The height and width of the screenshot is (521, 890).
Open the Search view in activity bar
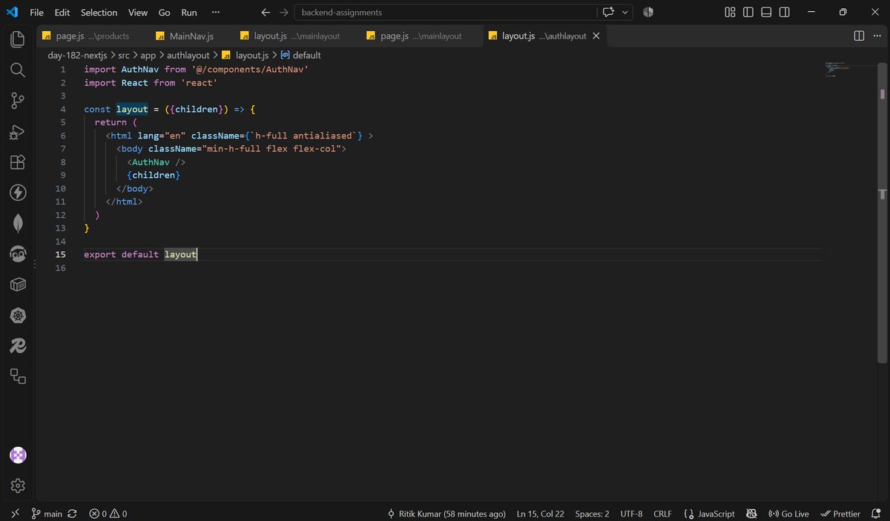pos(18,70)
